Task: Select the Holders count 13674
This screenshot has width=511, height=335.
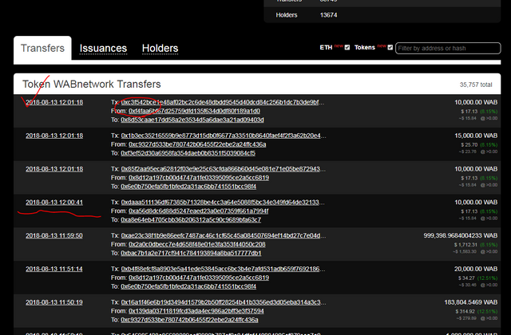Action: point(328,15)
